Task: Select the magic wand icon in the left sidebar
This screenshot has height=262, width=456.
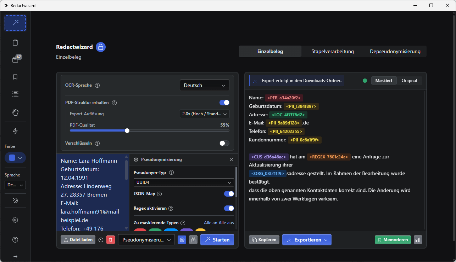Action: pos(15,23)
